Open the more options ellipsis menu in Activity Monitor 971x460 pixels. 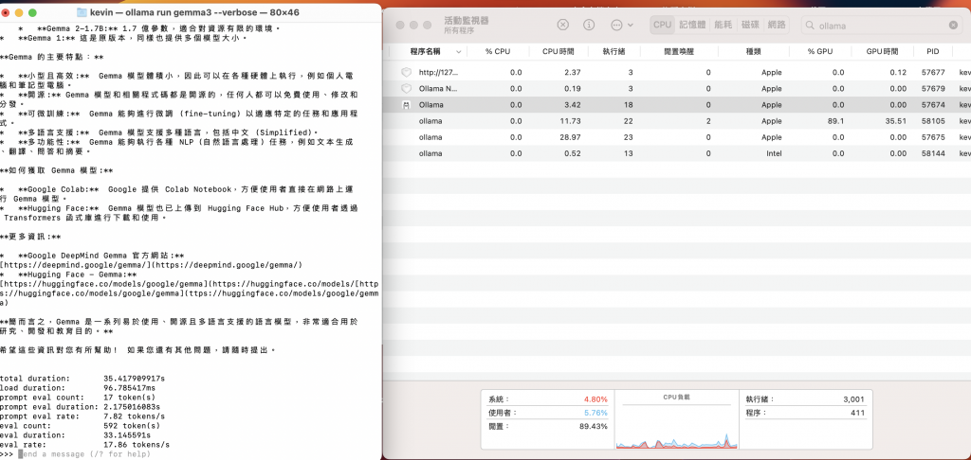(x=622, y=25)
